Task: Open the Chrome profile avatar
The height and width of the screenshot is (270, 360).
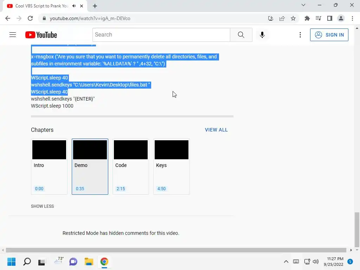Action: (341, 18)
